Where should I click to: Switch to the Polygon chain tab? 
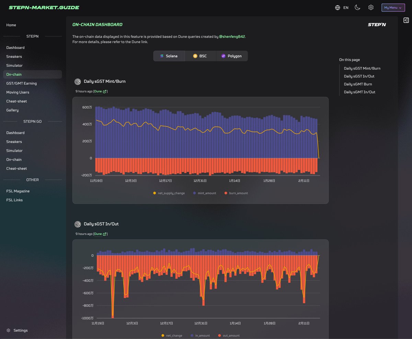(232, 56)
